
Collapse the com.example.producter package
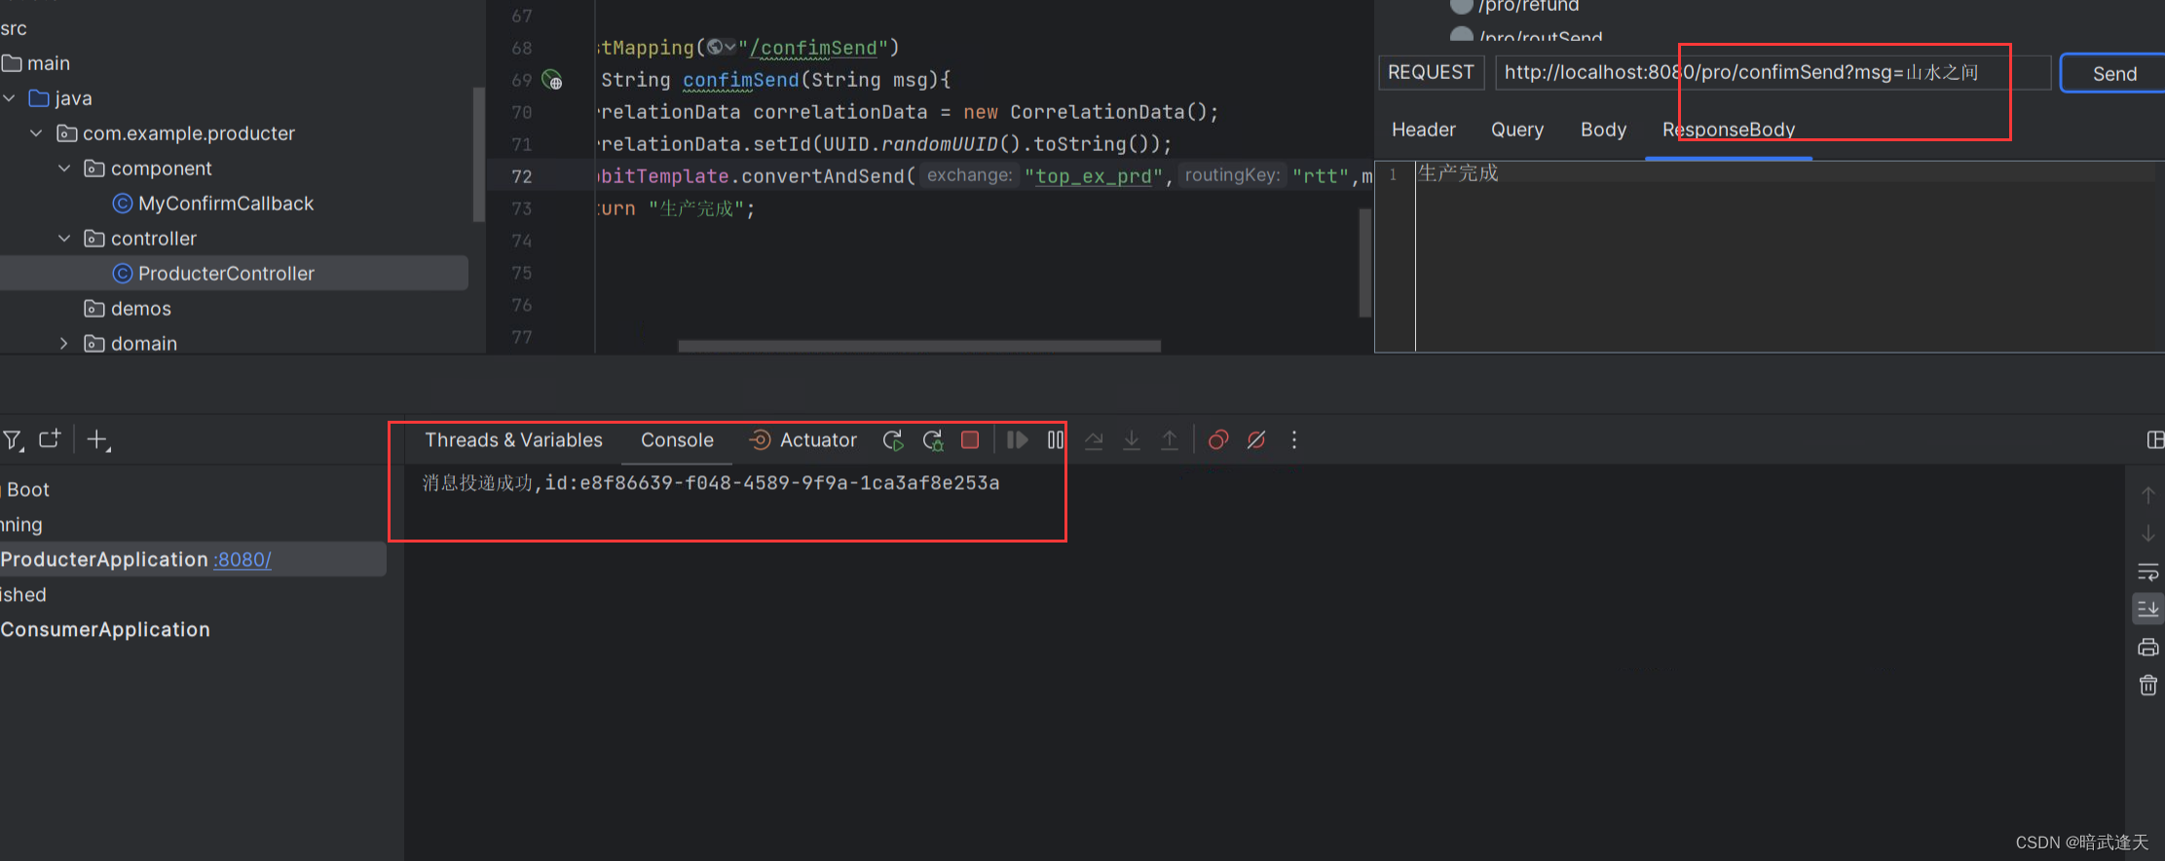[x=36, y=133]
